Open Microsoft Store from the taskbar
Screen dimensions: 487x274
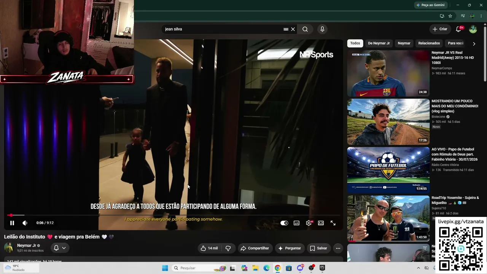click(x=289, y=268)
